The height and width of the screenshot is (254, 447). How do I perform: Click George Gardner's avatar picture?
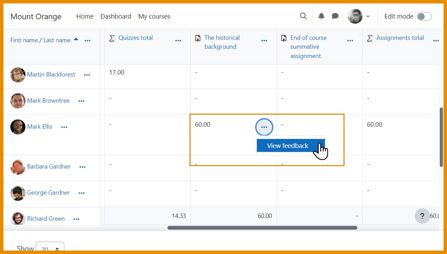coord(18,193)
